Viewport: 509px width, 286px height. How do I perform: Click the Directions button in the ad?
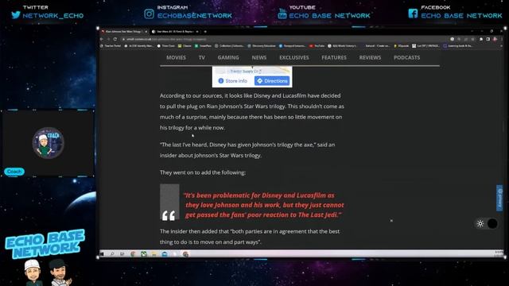272,81
